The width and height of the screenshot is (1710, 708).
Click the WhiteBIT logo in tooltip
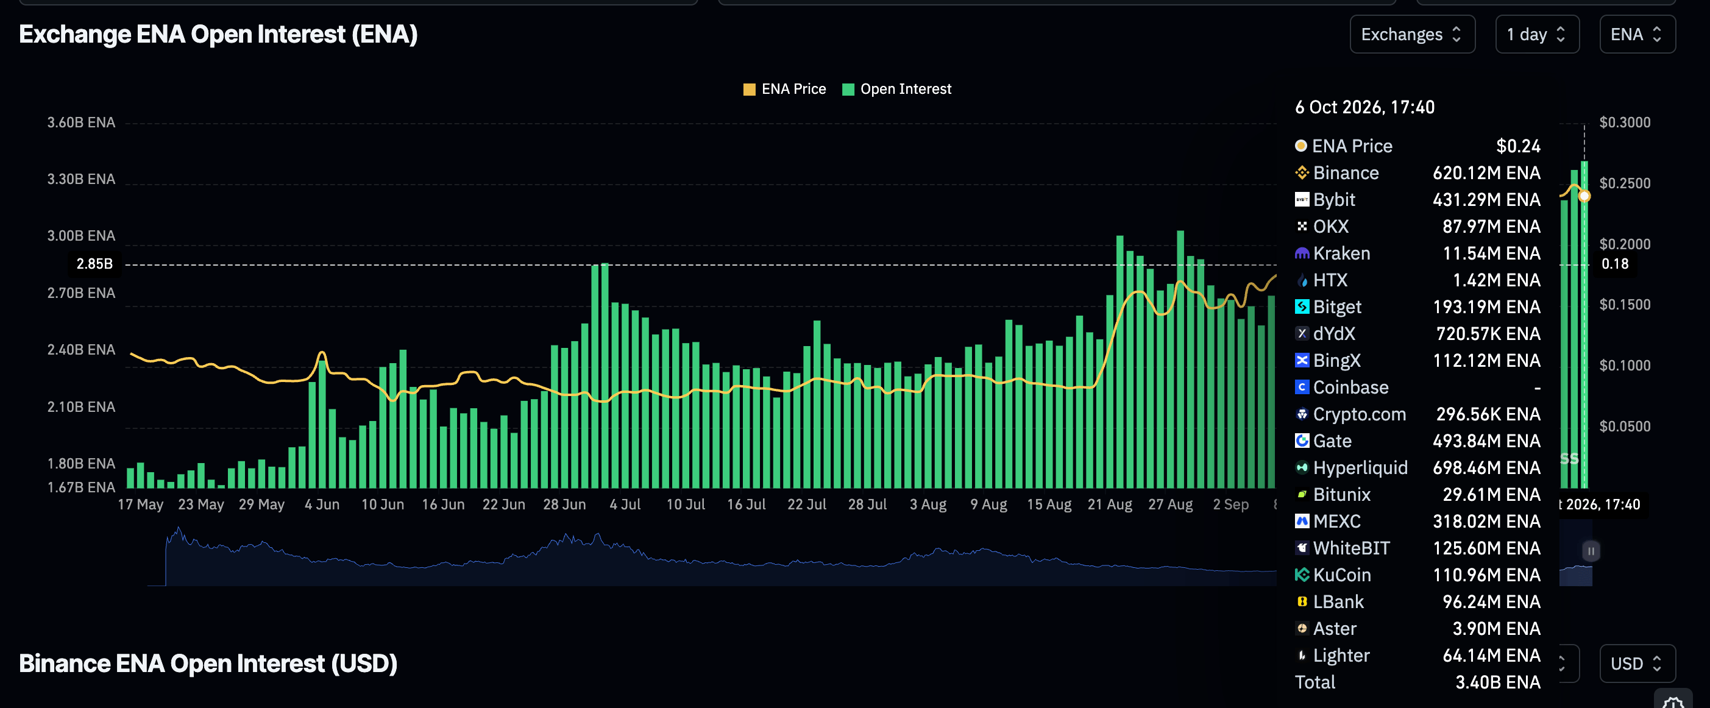[x=1302, y=548]
